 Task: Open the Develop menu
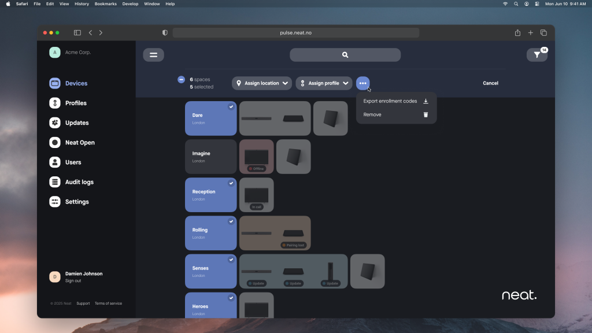coord(130,4)
